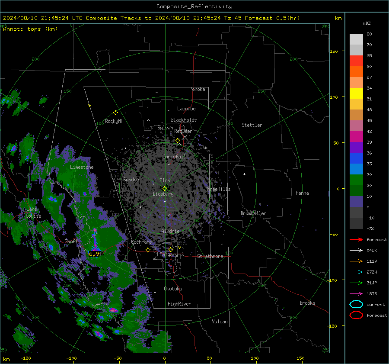
Task: Click the yellow diamond radar center near Didsbury
Action: click(165, 188)
